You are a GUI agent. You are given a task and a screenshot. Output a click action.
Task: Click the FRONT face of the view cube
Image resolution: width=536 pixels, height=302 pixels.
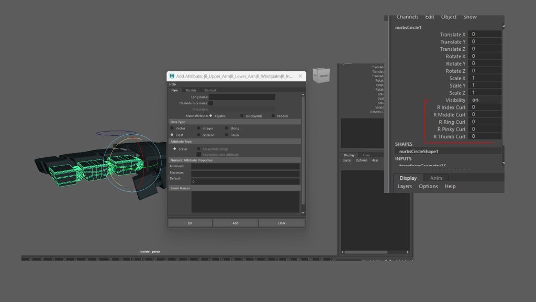coord(323,75)
